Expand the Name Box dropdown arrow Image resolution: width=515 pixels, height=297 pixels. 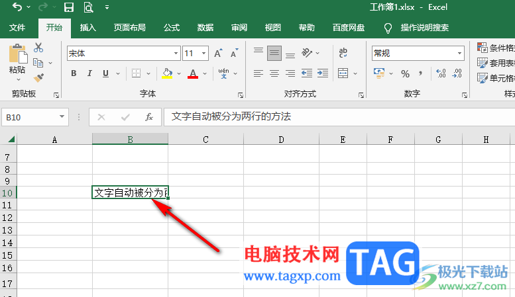[62, 116]
